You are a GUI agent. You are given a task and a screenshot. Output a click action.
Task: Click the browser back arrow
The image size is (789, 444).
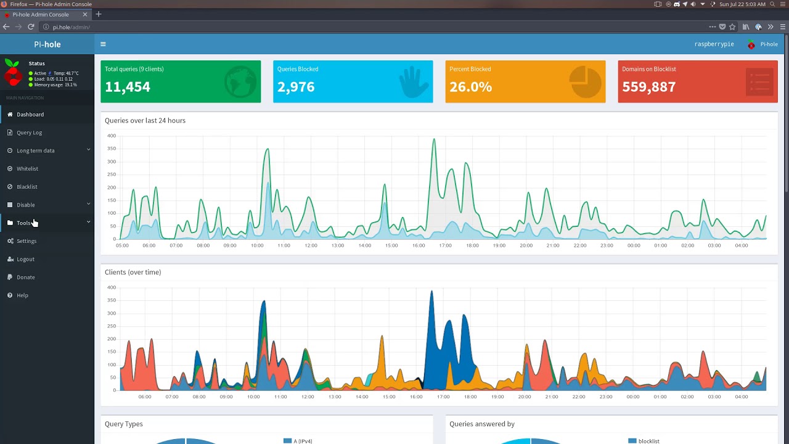[6, 27]
